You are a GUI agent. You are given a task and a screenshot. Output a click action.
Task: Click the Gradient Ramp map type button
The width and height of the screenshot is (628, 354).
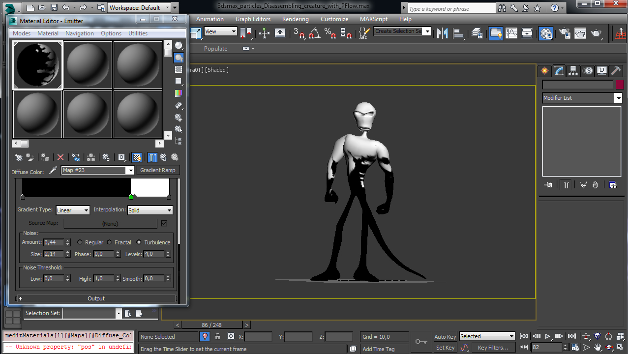157,170
